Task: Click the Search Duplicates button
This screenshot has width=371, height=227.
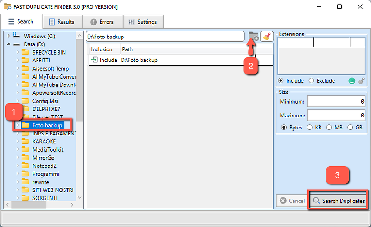Action: 338,201
